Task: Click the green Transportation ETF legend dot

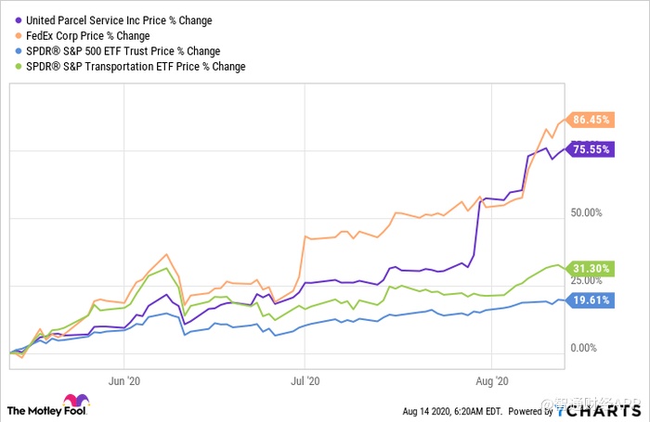Action: (x=14, y=67)
